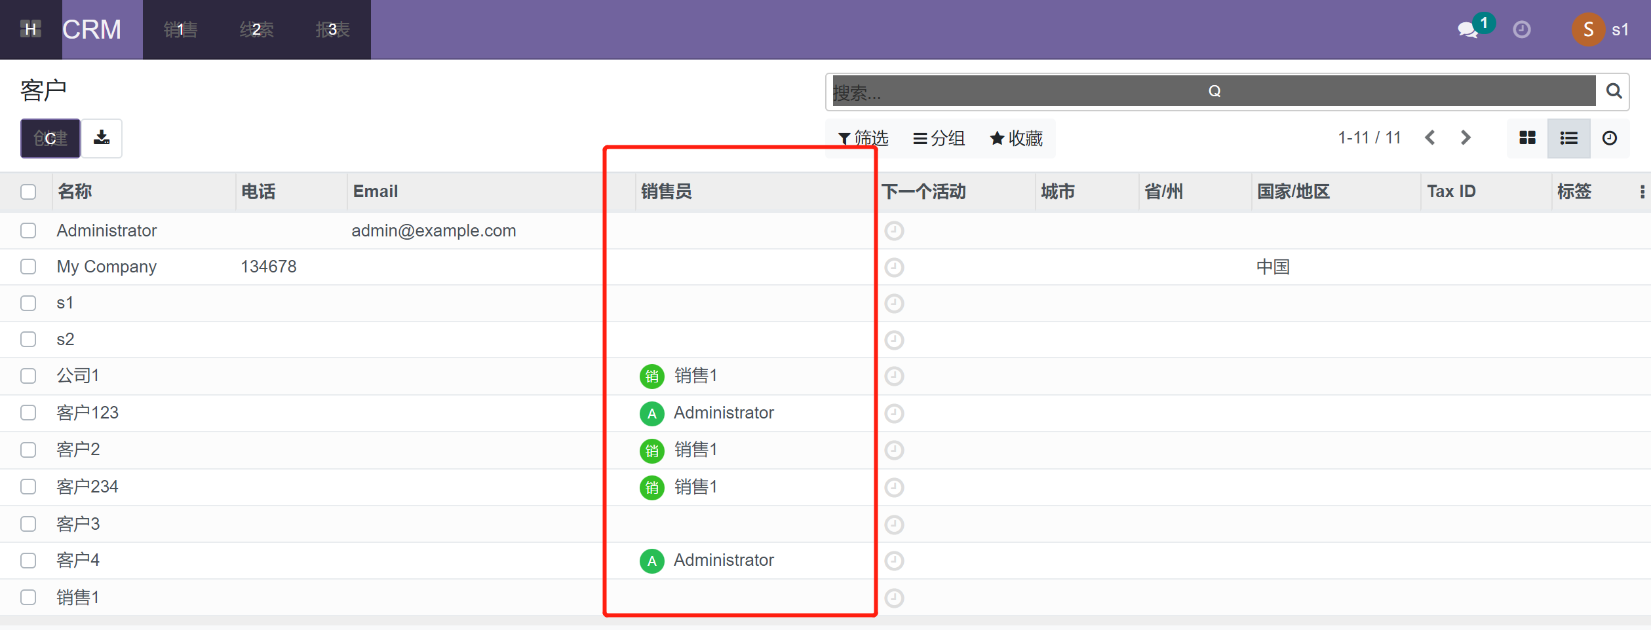Click the 创建 create button

pyautogui.click(x=50, y=138)
